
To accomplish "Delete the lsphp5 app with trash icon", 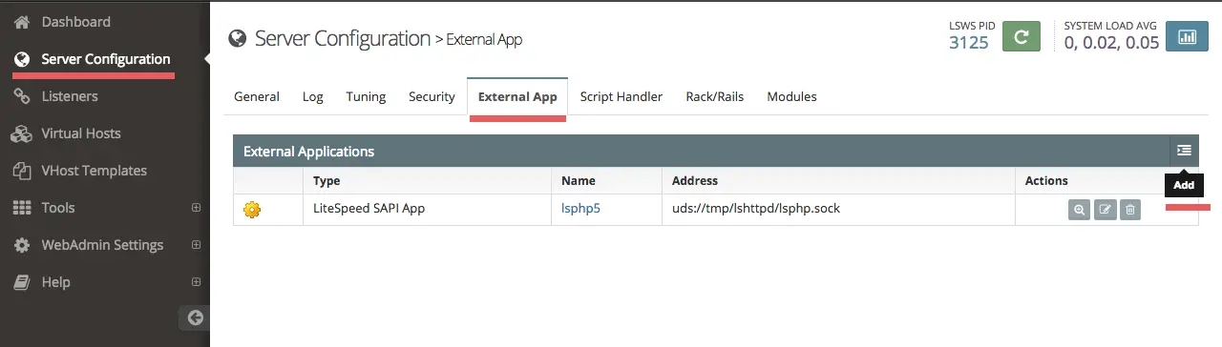I will 1129,211.
